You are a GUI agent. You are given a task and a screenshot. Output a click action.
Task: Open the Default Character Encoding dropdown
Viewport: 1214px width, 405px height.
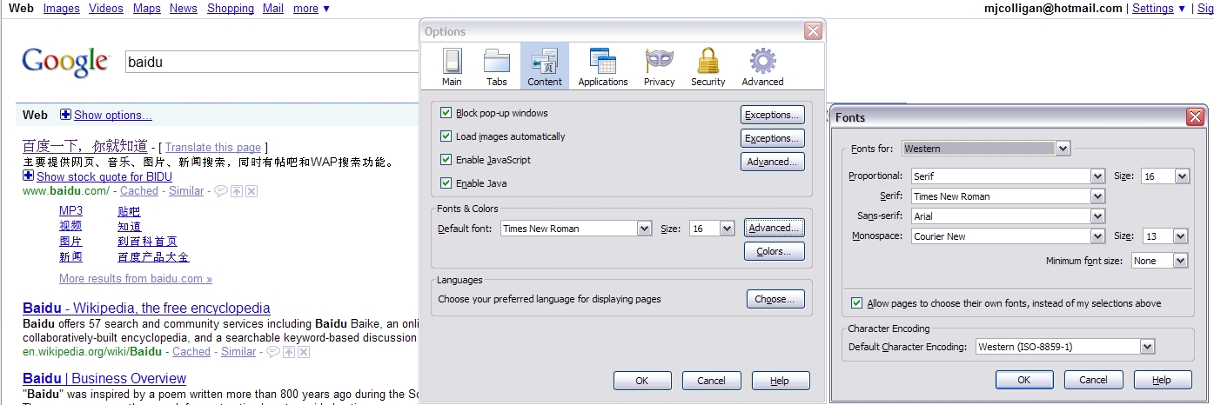tap(1147, 347)
